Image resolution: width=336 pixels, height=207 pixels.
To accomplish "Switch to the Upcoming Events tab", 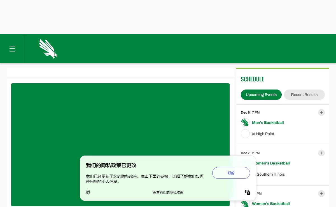I will pyautogui.click(x=261, y=95).
